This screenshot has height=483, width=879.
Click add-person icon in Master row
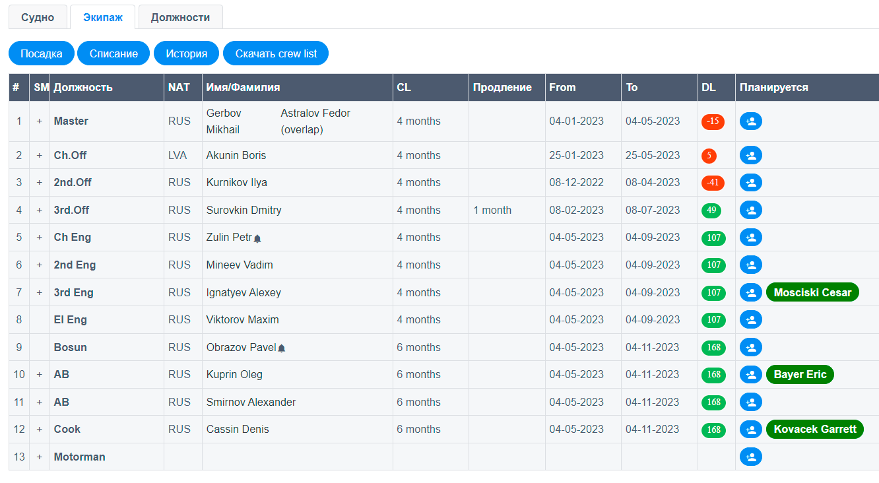click(750, 121)
